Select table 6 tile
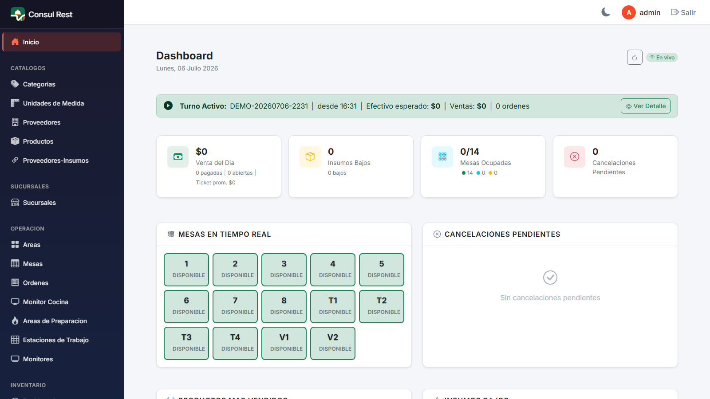The height and width of the screenshot is (399, 710). point(186,306)
